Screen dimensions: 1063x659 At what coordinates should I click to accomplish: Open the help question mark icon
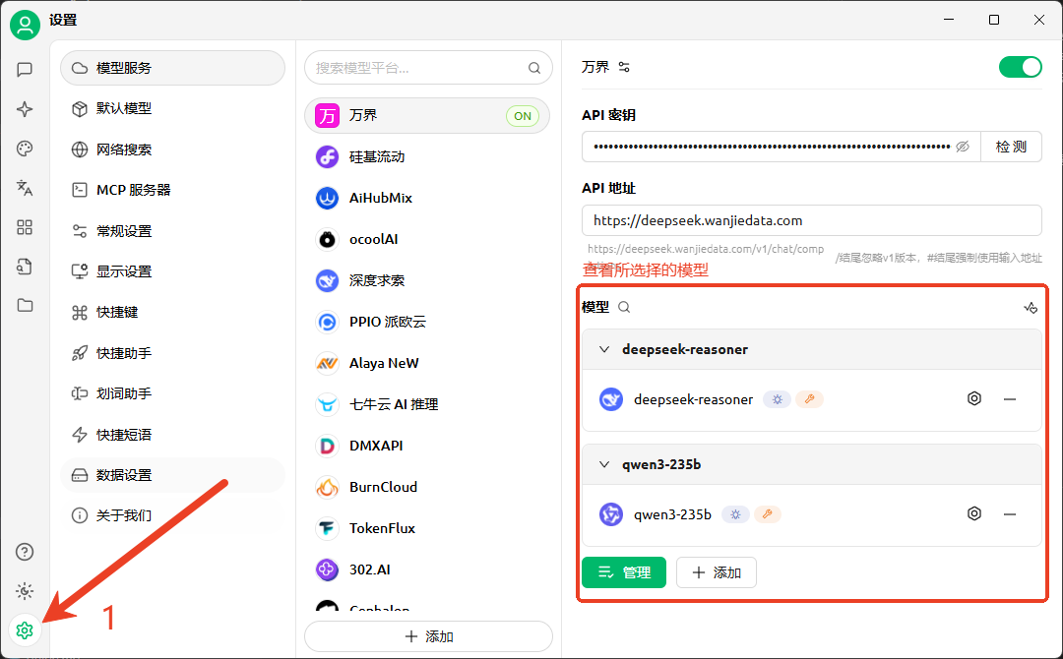point(25,552)
